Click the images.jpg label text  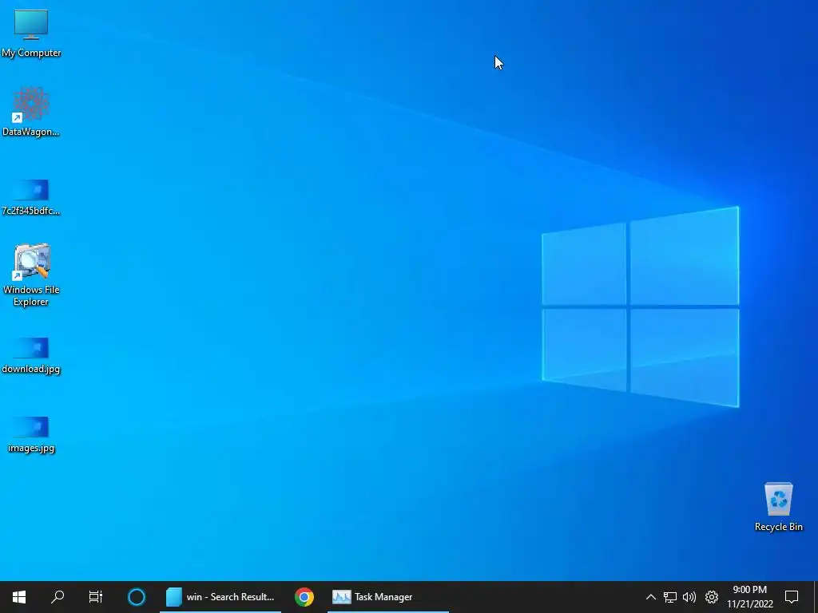[31, 448]
